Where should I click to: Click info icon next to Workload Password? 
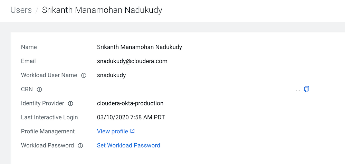(x=80, y=146)
